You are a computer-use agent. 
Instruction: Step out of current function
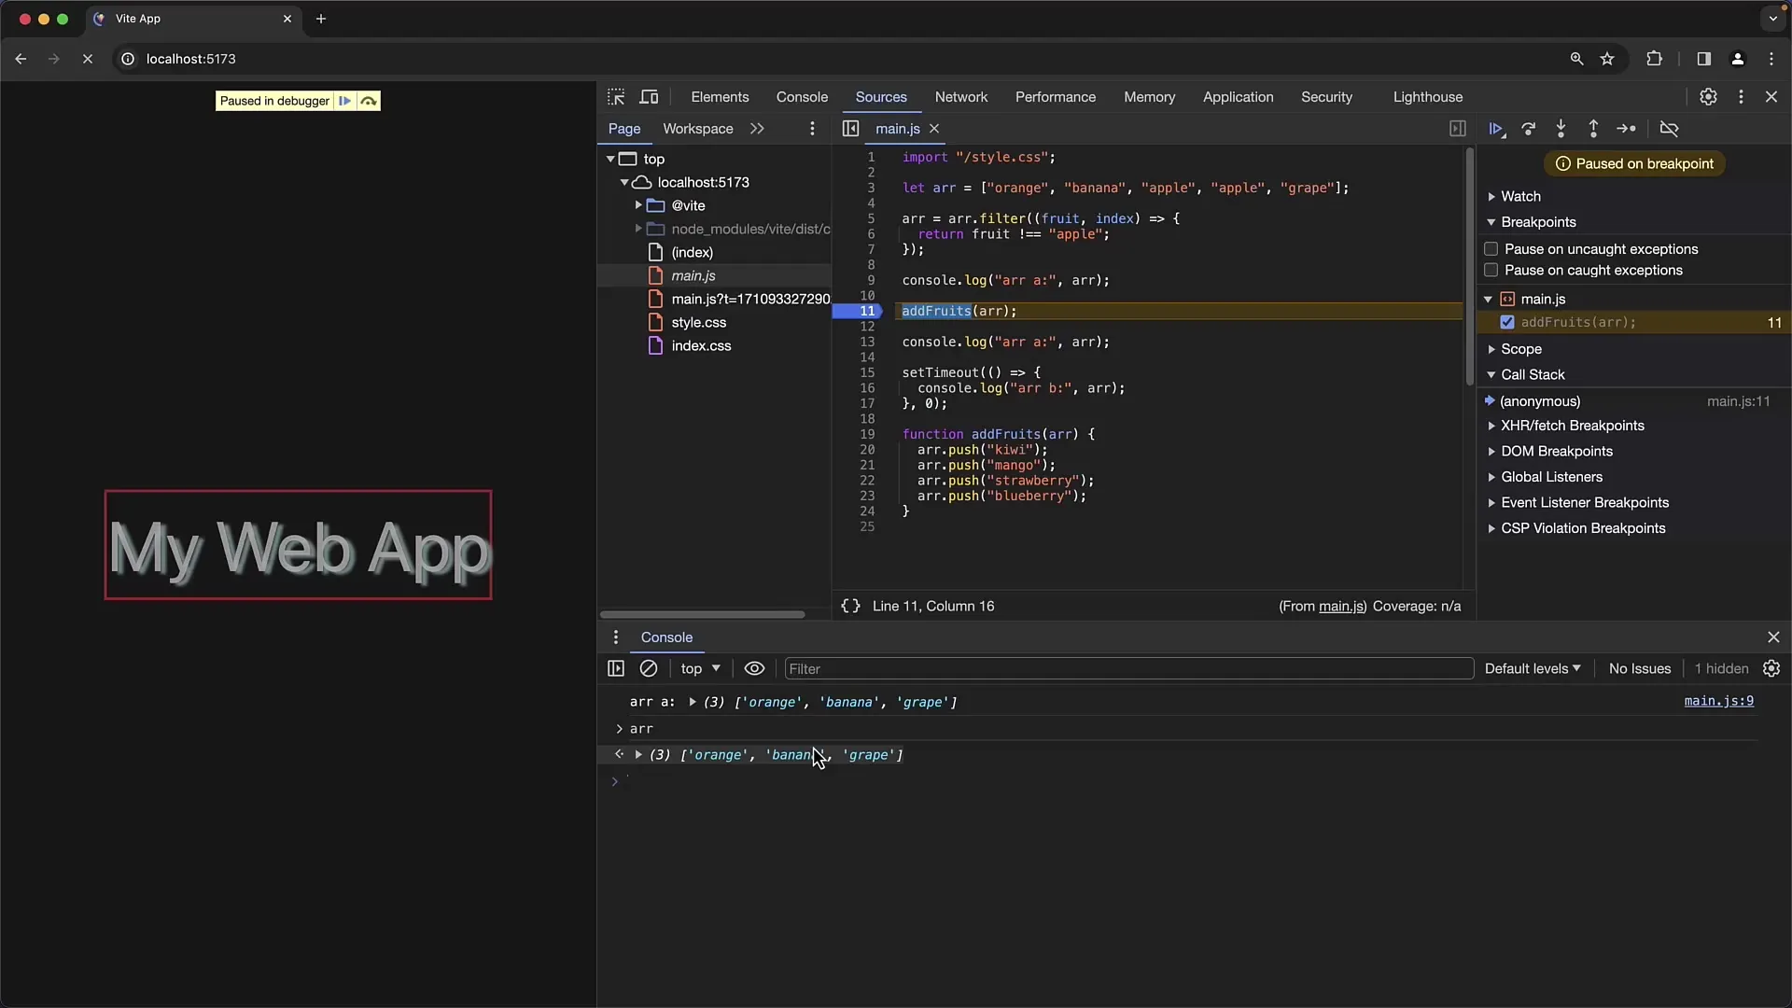(x=1593, y=129)
